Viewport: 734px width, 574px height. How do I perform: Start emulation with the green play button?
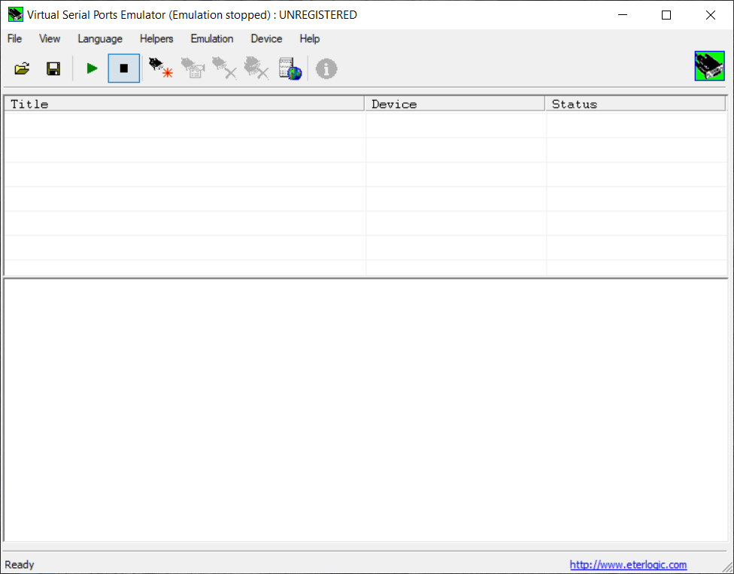[x=92, y=69]
